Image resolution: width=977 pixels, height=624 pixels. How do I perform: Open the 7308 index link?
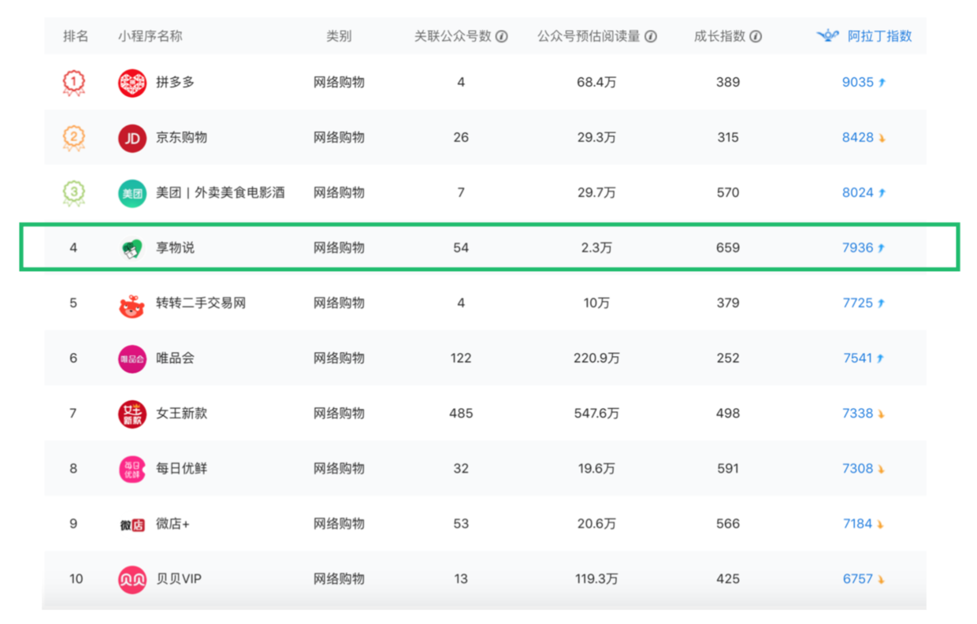(x=857, y=468)
